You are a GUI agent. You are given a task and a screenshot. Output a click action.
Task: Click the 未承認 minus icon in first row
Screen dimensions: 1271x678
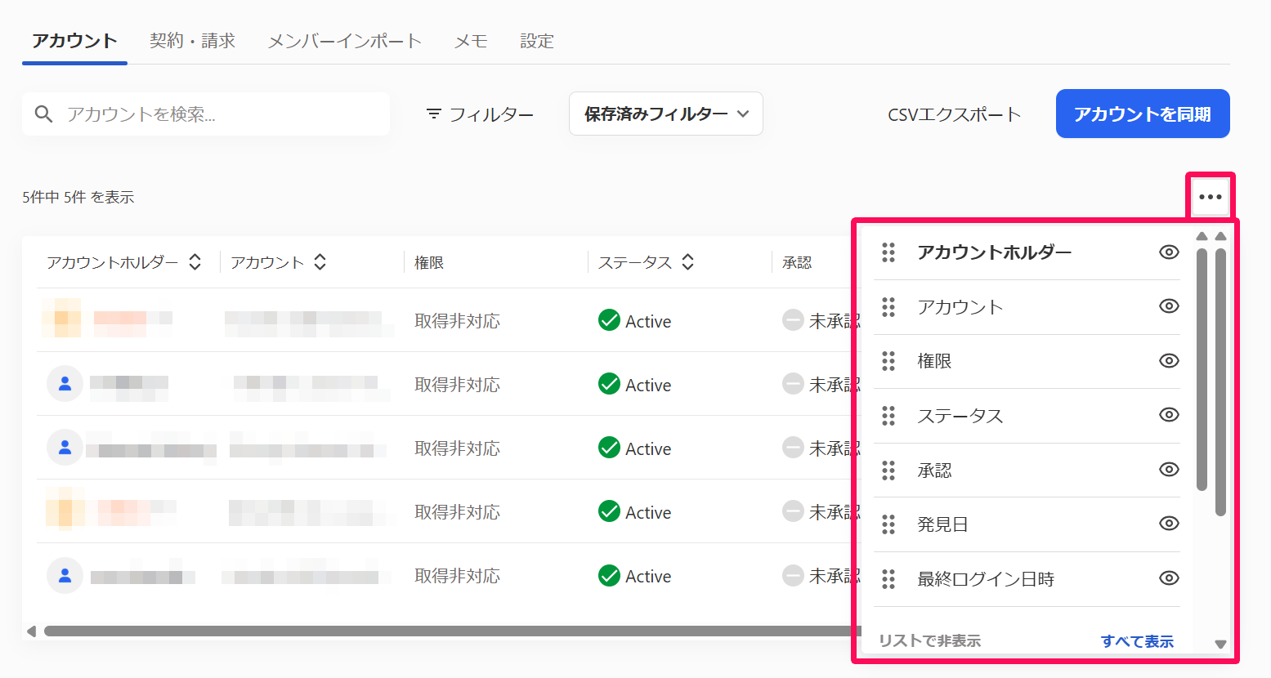[793, 320]
